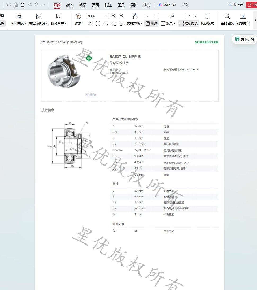Expand the quick access toolbar dropdown arrow
Screen dimensions: 257x290
coord(43,5)
